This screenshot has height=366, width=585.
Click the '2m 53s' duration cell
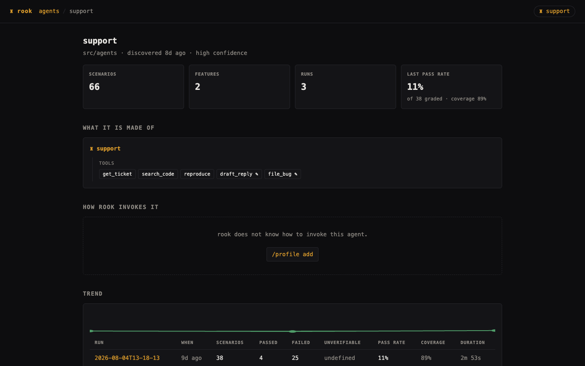[x=470, y=358]
